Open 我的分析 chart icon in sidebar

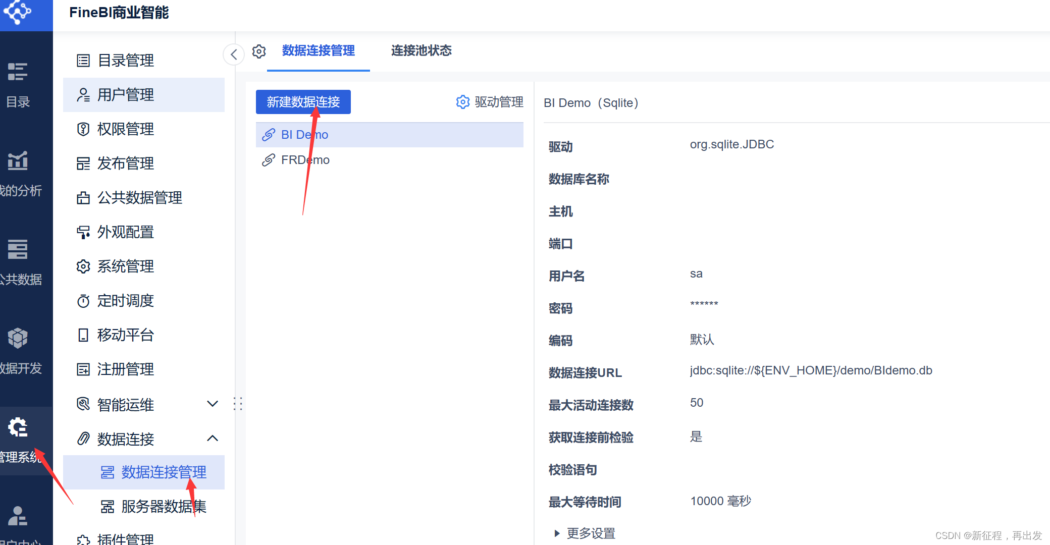pyautogui.click(x=18, y=160)
